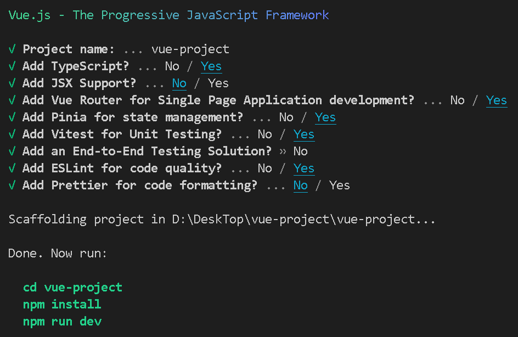Click the checkmark beside Add TypeScript
Viewport: 518px width, 337px height.
(12, 66)
